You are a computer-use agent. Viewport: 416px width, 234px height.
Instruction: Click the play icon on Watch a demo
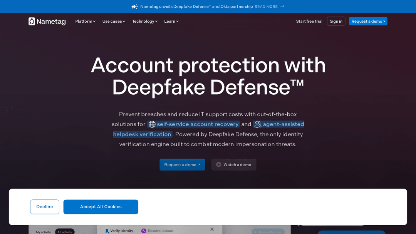coord(219,165)
